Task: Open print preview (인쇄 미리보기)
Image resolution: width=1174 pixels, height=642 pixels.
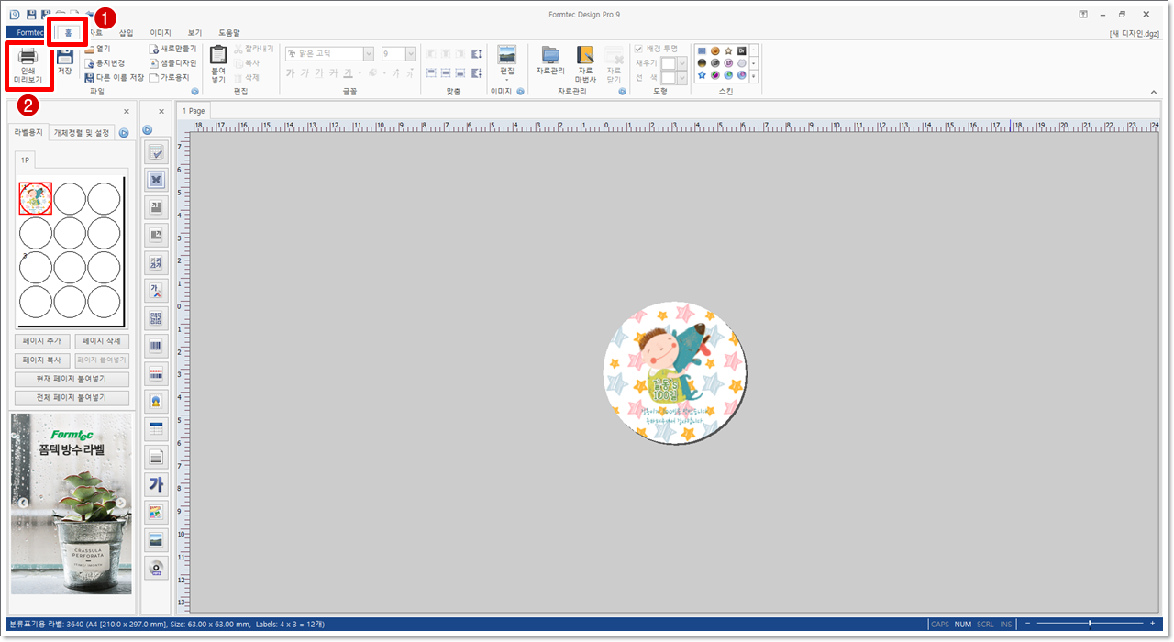Action: pyautogui.click(x=28, y=65)
